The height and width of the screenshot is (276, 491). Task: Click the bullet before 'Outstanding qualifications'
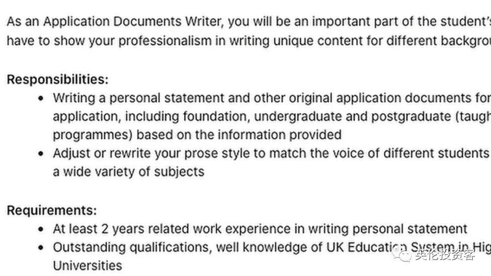(x=41, y=247)
